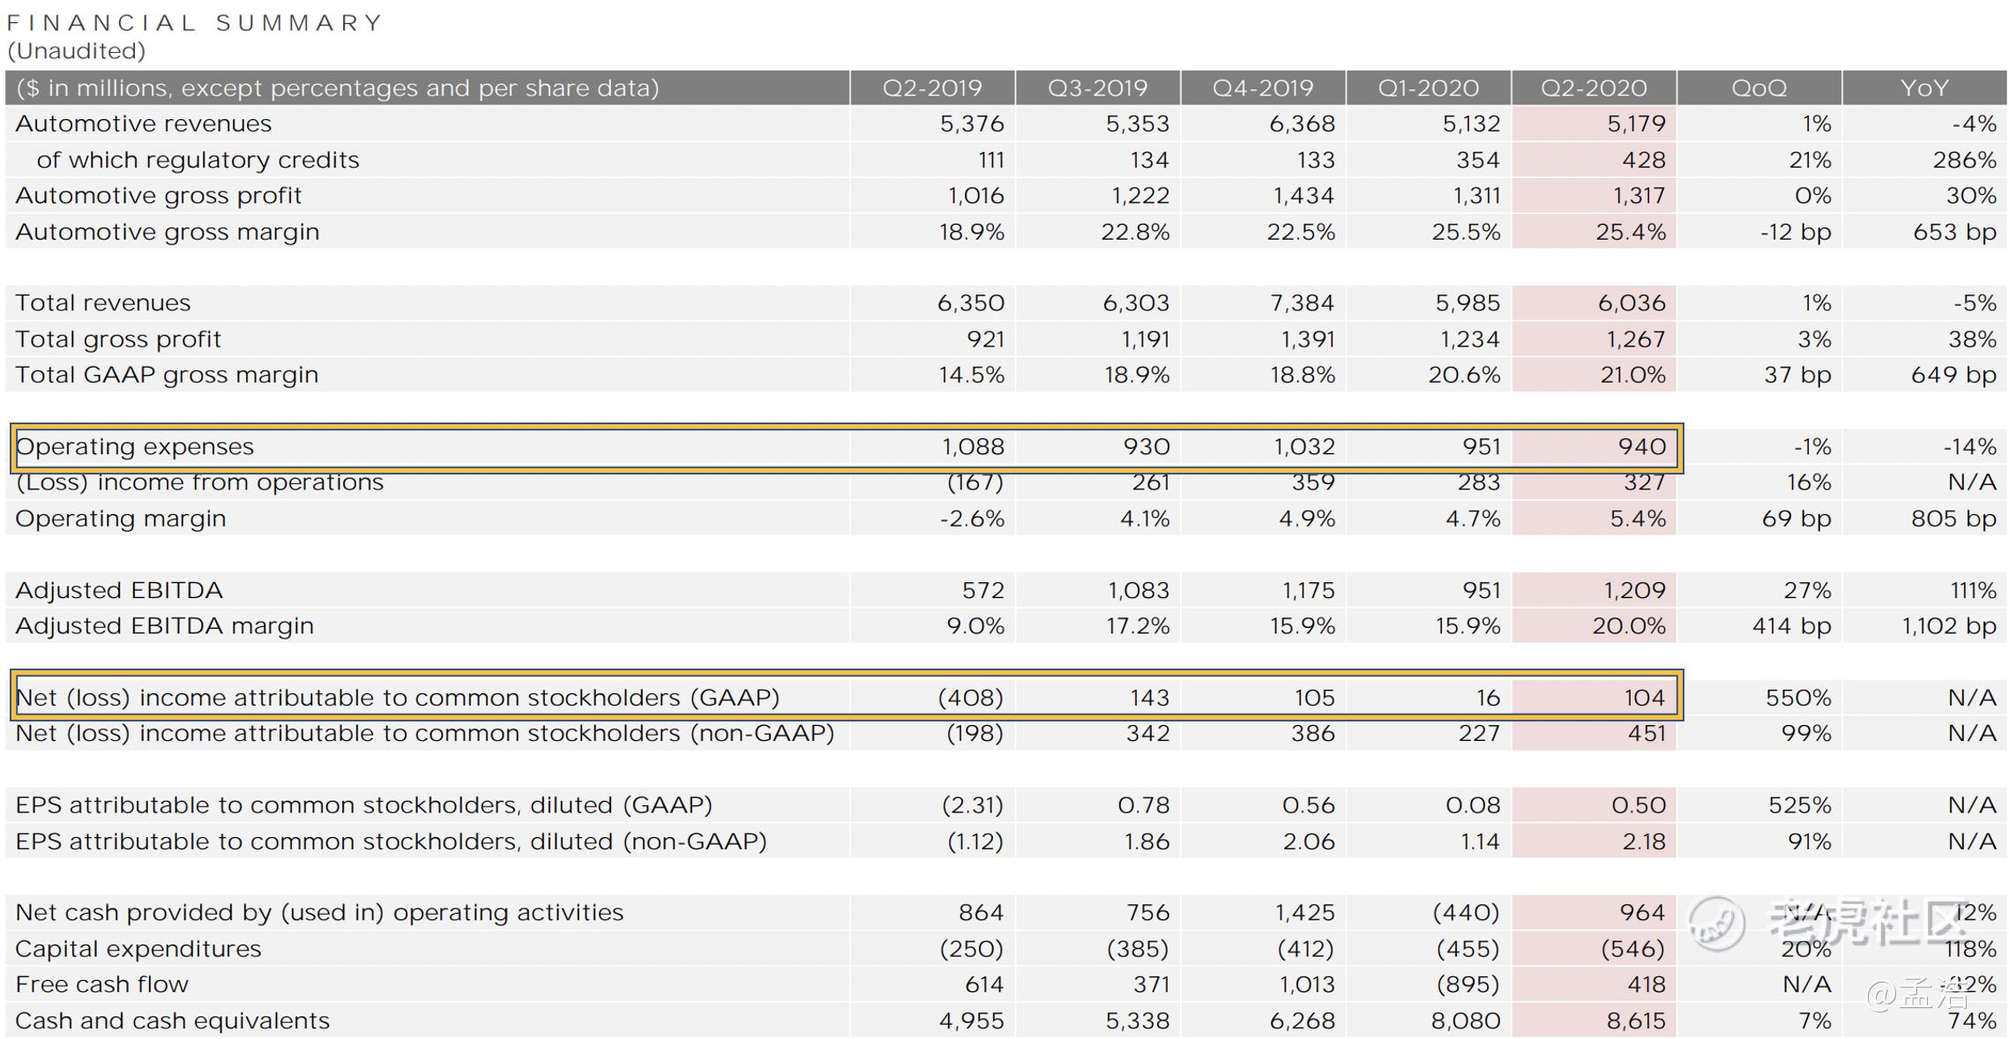Viewport: 2009px width, 1039px height.
Task: Select Q2-2020 GAAP net income value 104
Action: 1644,698
